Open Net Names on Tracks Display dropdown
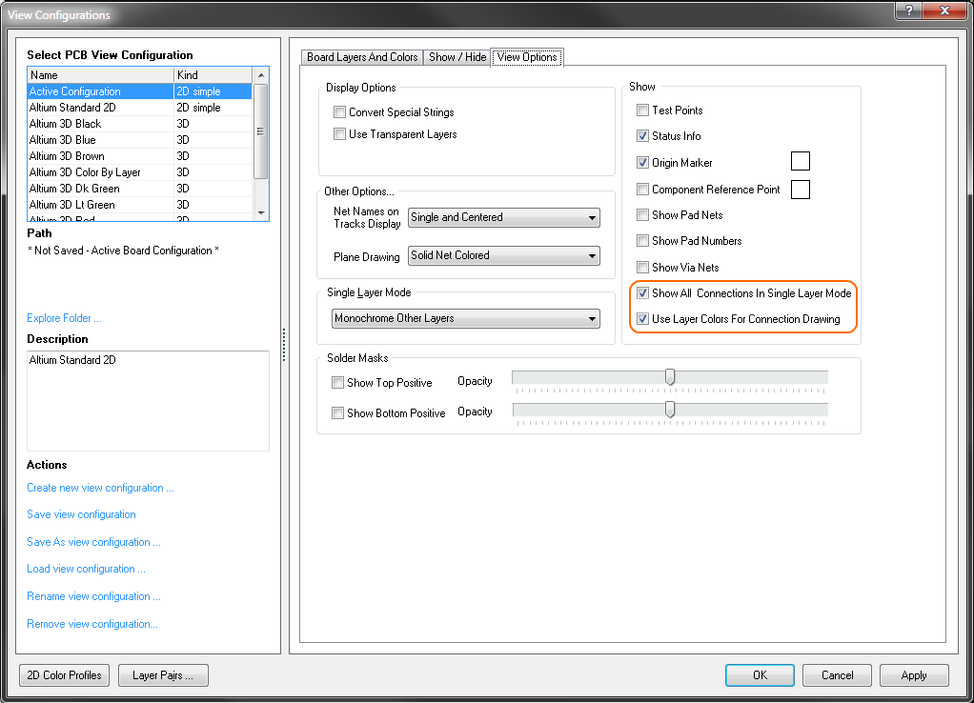974x703 pixels. [x=504, y=217]
